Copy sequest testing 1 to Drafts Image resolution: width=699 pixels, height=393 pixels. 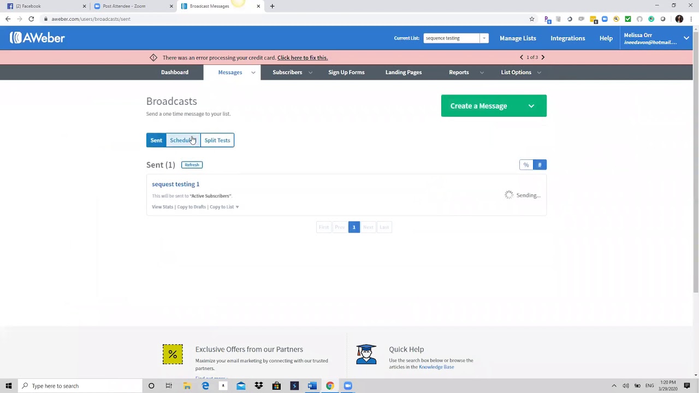point(192,207)
